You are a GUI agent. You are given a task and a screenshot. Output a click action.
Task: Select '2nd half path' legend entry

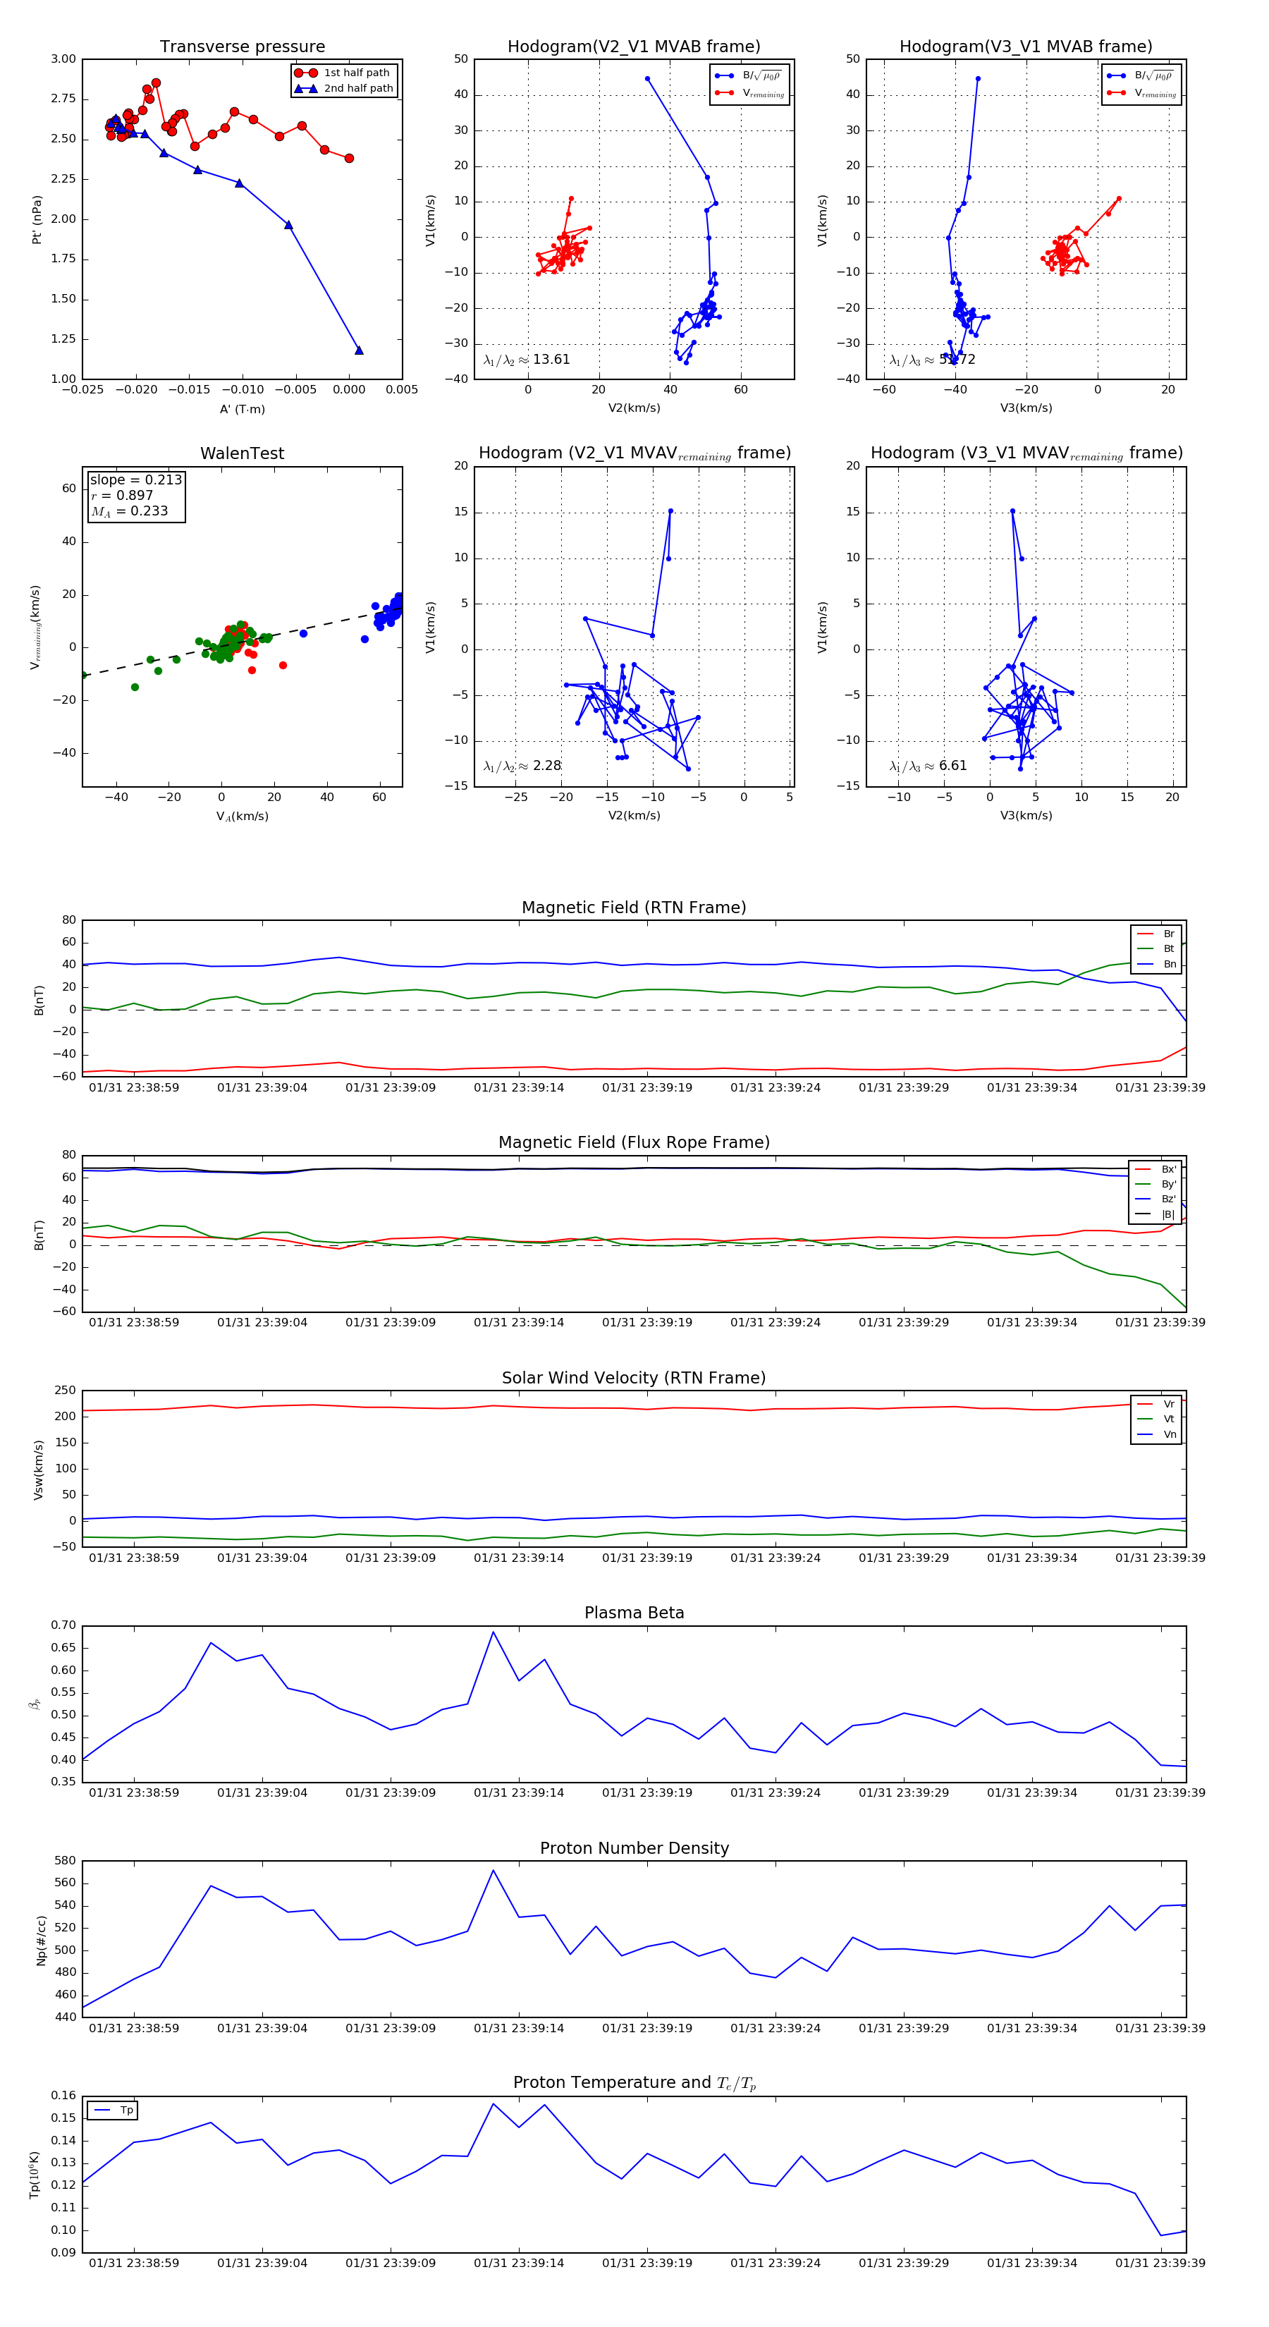coord(344,89)
